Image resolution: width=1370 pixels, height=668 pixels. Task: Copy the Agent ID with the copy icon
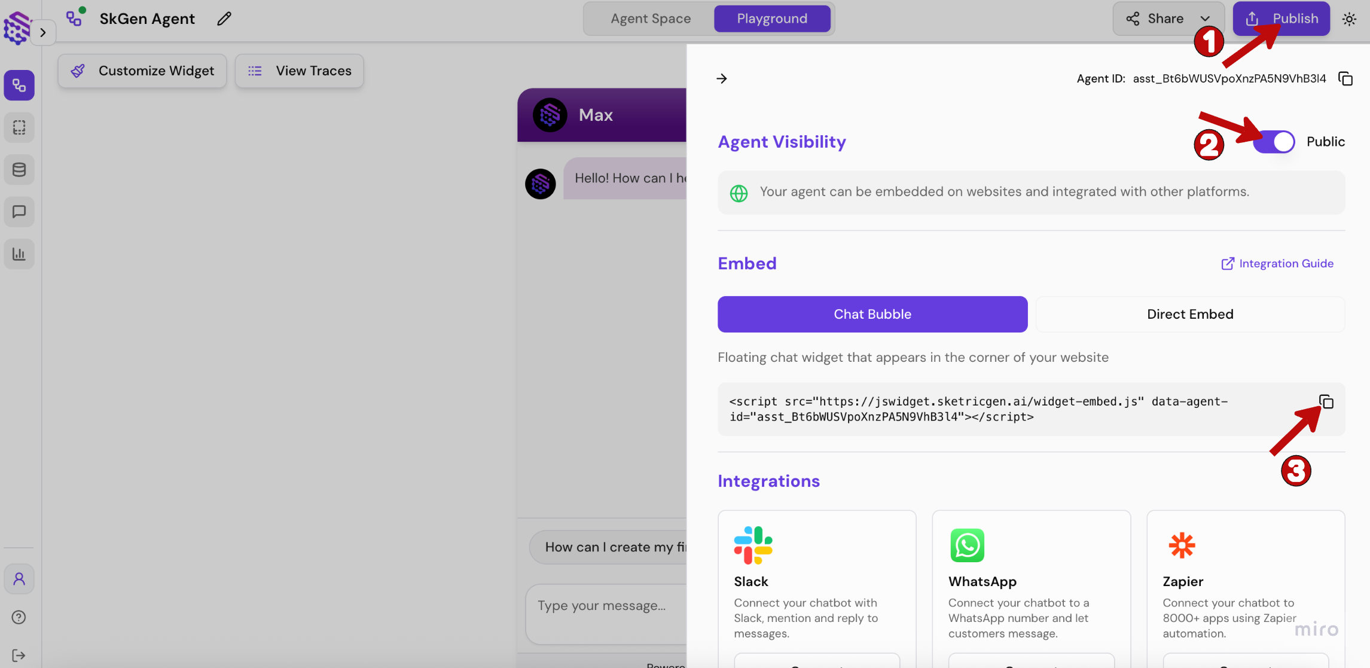[1345, 78]
